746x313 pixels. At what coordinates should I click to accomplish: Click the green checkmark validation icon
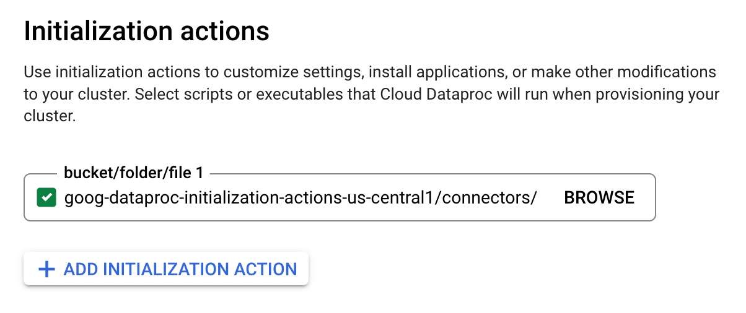click(47, 198)
